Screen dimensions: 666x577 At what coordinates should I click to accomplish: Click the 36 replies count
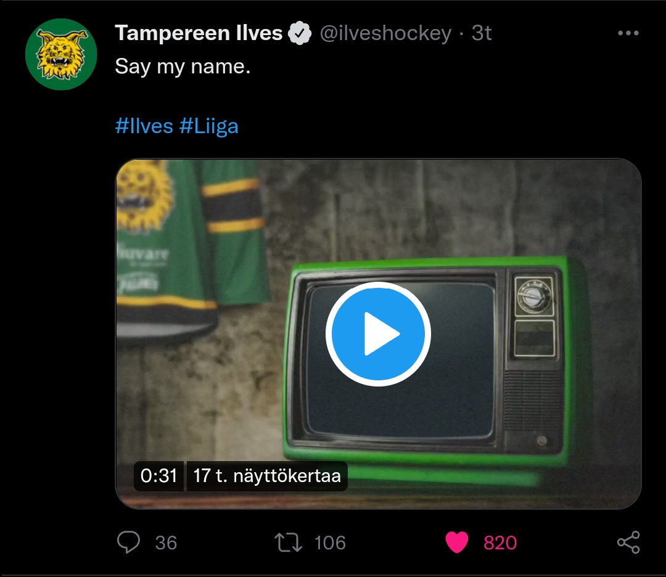(x=166, y=542)
